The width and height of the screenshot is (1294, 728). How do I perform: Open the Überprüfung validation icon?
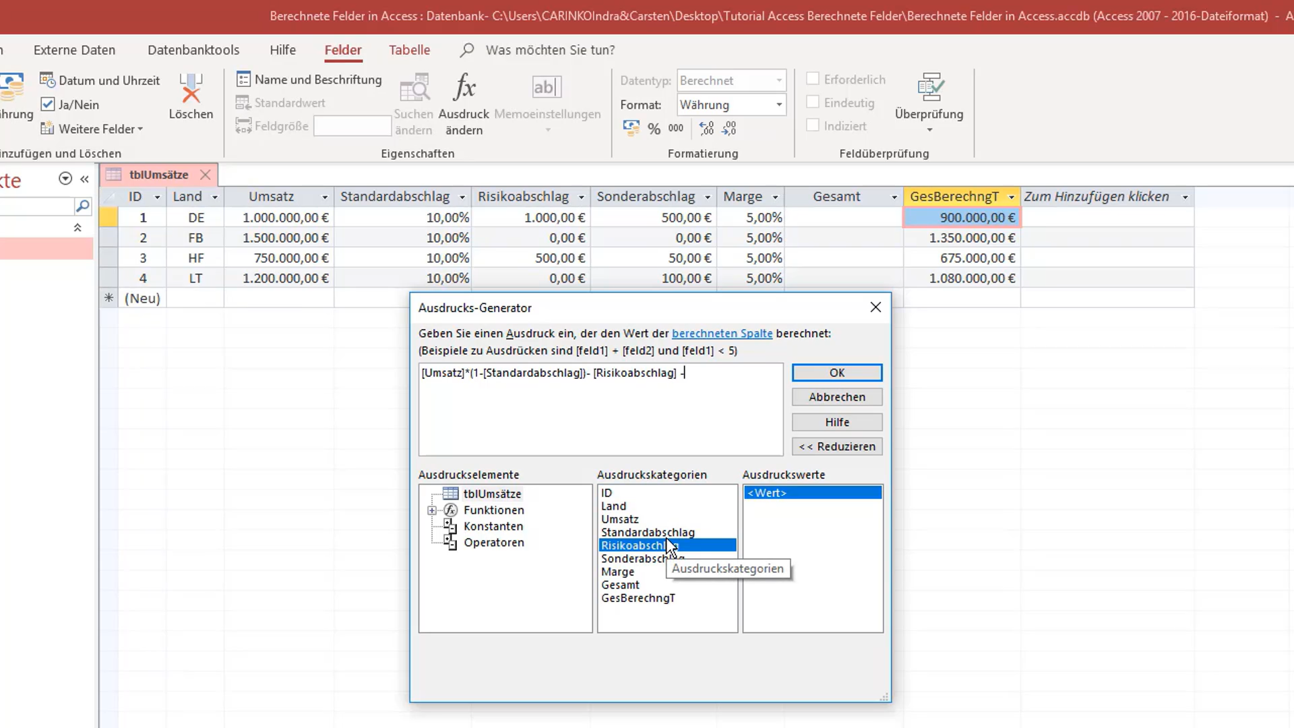pos(929,88)
